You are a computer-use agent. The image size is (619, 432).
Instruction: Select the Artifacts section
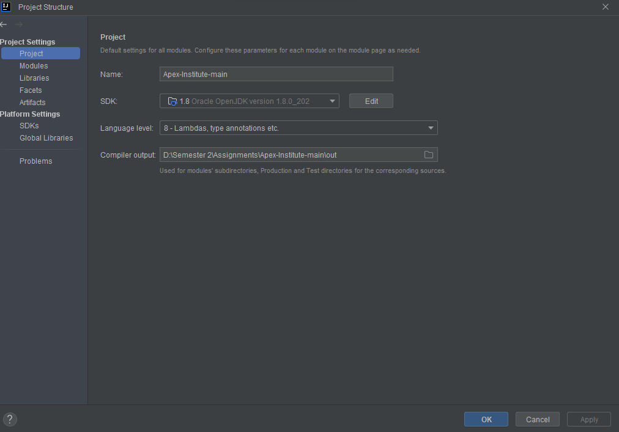click(x=32, y=102)
